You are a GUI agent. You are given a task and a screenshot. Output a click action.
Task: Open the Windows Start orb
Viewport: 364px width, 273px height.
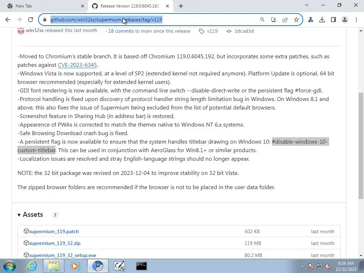point(9,266)
